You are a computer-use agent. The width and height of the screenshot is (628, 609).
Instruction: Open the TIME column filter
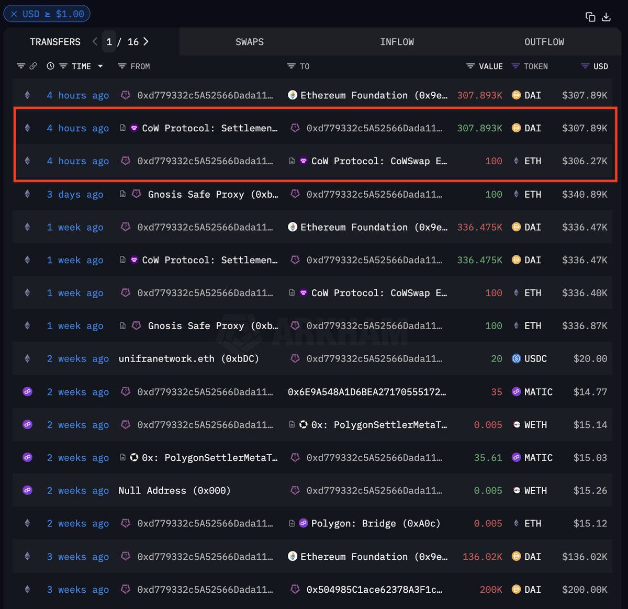[63, 66]
